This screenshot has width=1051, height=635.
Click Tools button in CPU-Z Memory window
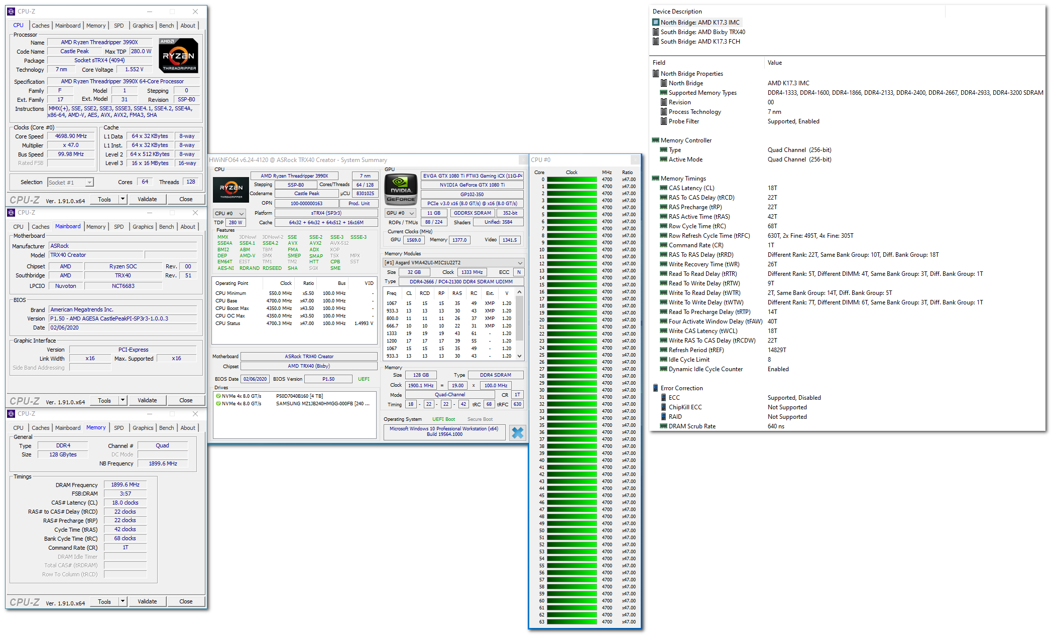(x=104, y=601)
